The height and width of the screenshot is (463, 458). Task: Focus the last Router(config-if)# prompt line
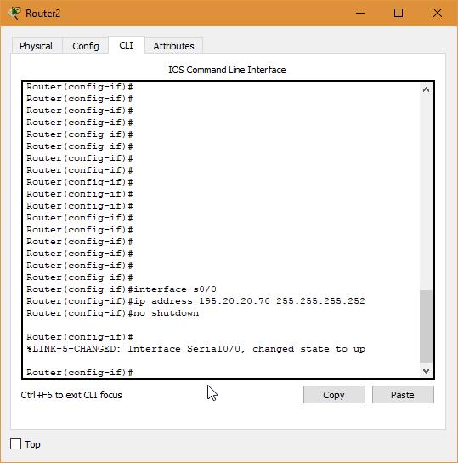pos(80,372)
